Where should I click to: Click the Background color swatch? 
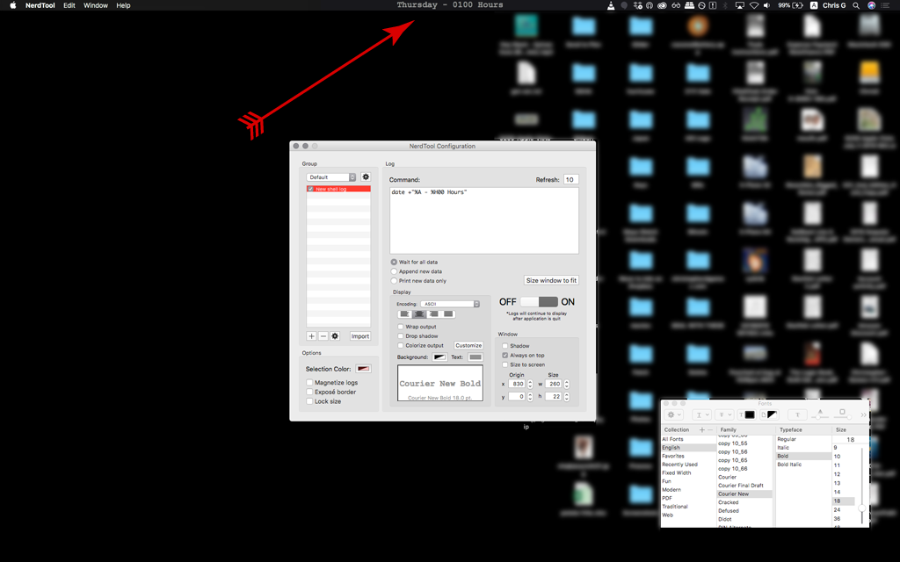(x=439, y=356)
